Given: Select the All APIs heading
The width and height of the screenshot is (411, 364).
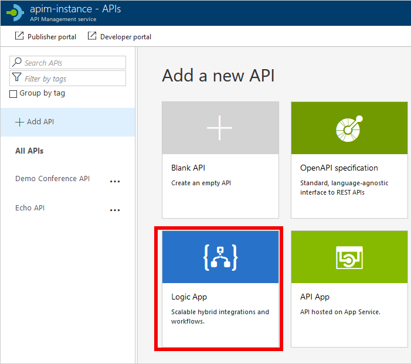Looking at the screenshot, I should coord(29,151).
